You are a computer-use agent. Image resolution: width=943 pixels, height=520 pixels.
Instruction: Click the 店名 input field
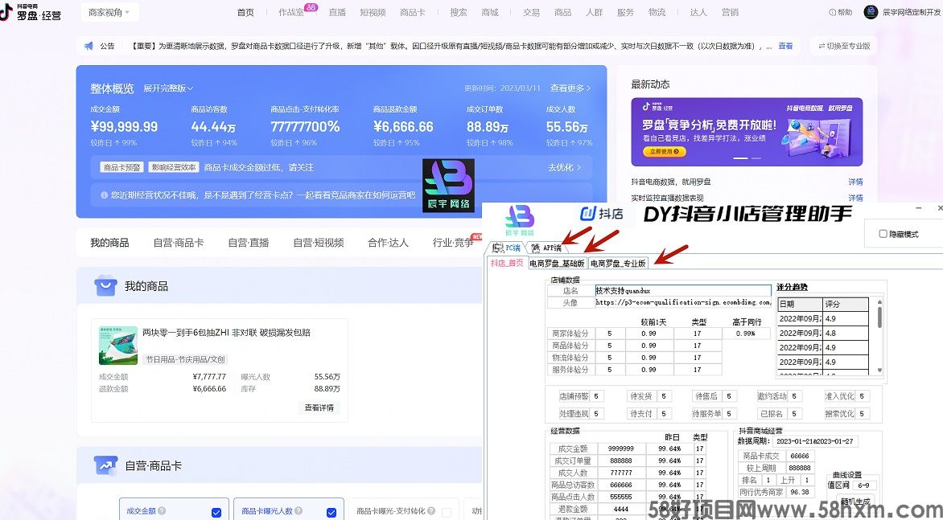[682, 291]
